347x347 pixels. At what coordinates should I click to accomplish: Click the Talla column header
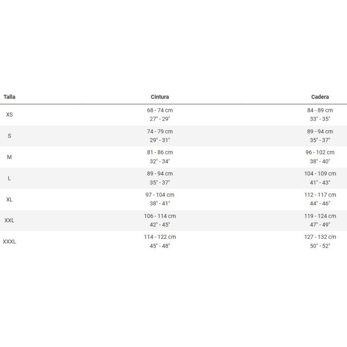9,97
